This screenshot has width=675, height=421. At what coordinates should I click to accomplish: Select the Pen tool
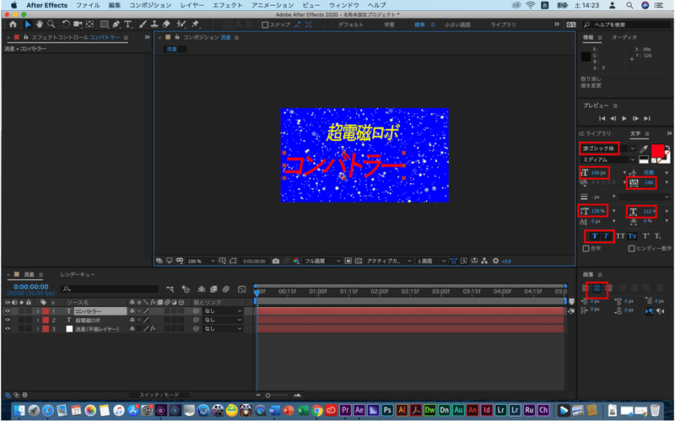[x=116, y=24]
